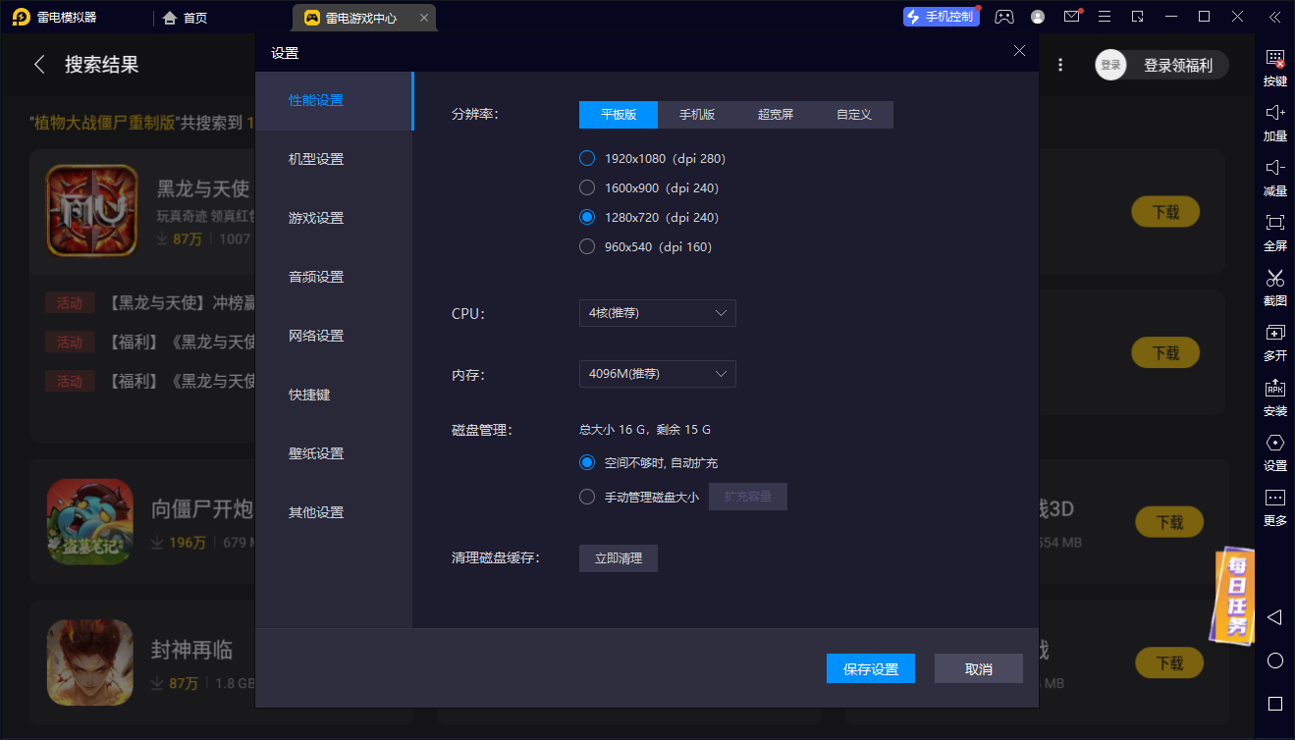Show 更多 sidebar tools
The image size is (1295, 740).
point(1274,508)
